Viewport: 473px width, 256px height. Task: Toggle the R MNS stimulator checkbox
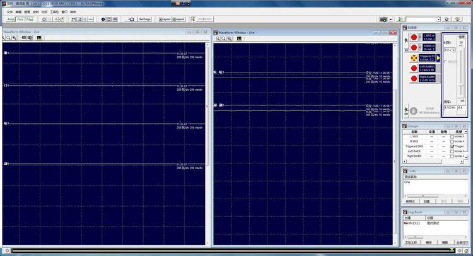(420, 47)
